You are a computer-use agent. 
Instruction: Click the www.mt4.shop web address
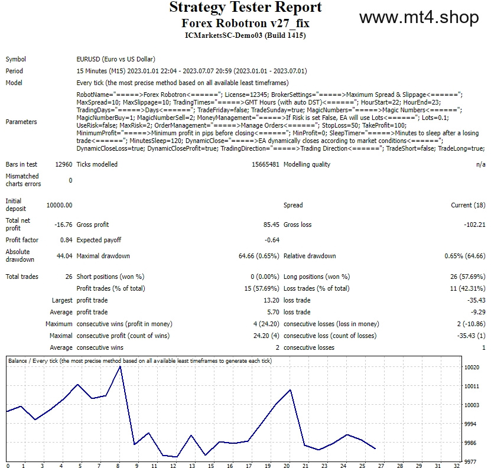419,18
